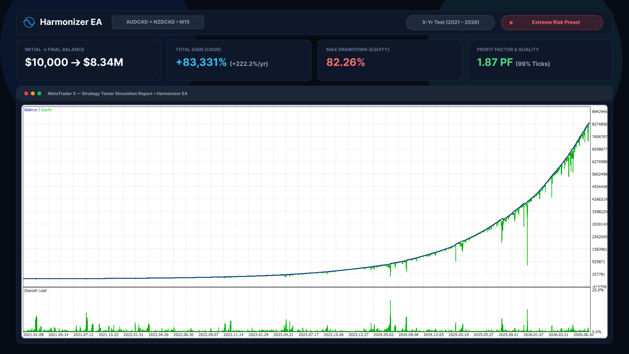The height and width of the screenshot is (354, 629).
Task: Click the Balance legend label
Action: (x=31, y=110)
